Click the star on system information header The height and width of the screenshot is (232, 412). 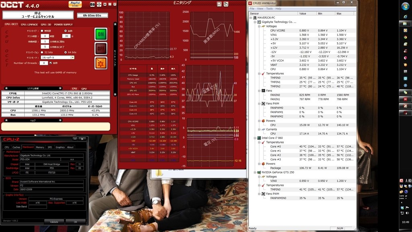pos(6,88)
